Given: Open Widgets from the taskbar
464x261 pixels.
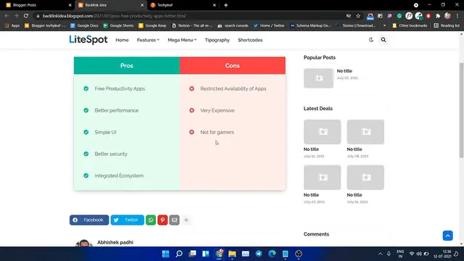Looking at the screenshot, I should pyautogui.click(x=206, y=254).
